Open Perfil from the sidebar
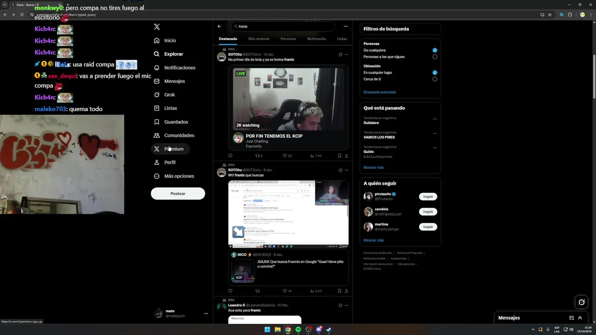Screen dimensions: 596x335 (165, 162)
